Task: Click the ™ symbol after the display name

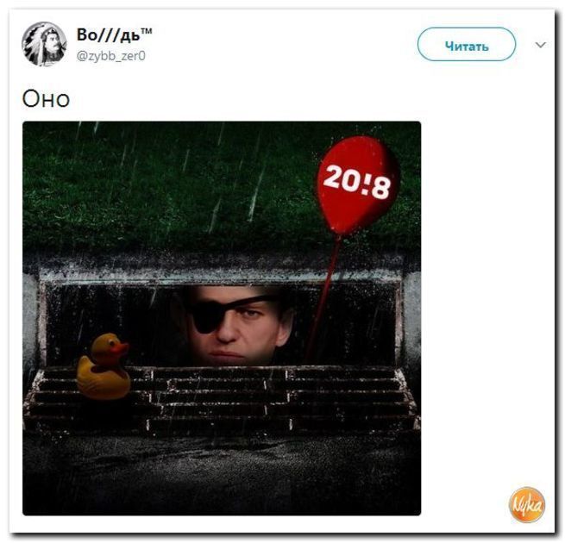Action: pos(146,31)
